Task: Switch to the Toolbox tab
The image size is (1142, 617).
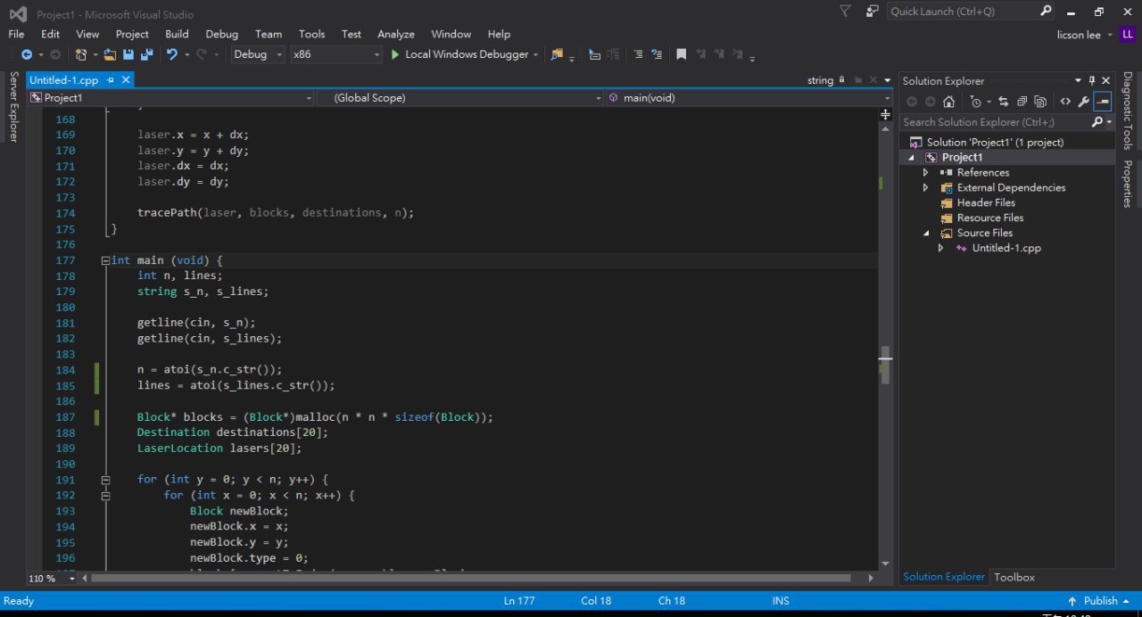Action: coord(1014,577)
